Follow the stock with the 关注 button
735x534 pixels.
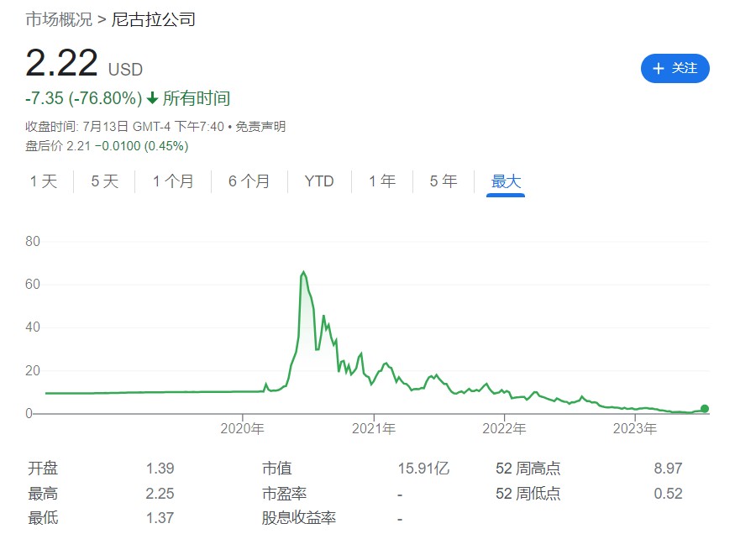click(675, 68)
